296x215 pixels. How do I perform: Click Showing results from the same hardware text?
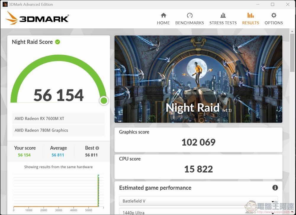(58, 167)
